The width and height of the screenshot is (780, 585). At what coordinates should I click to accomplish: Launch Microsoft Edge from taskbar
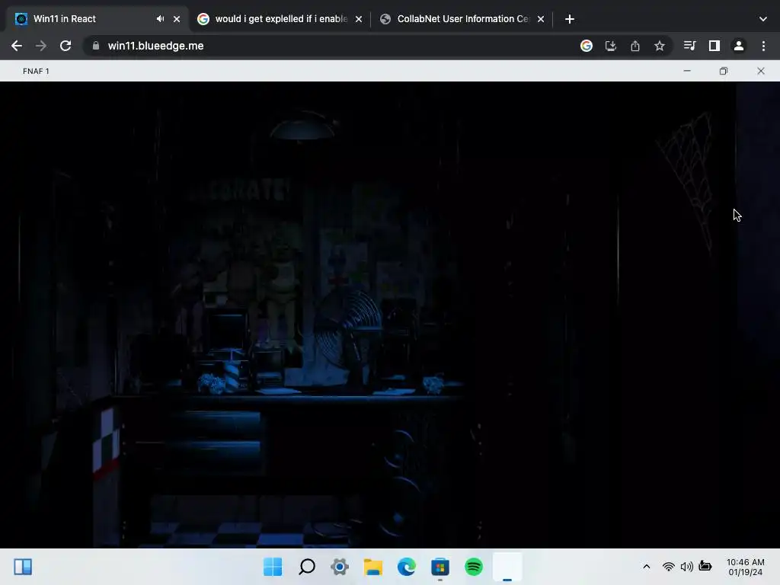[x=407, y=567]
